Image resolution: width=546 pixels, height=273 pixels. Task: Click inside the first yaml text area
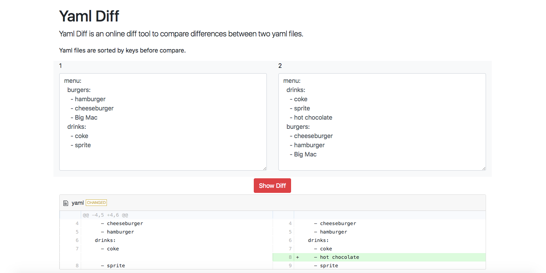(163, 122)
